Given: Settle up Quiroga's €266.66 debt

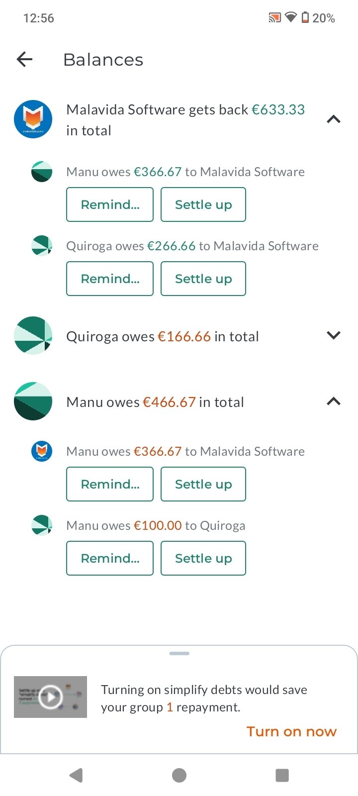Looking at the screenshot, I should (x=203, y=279).
